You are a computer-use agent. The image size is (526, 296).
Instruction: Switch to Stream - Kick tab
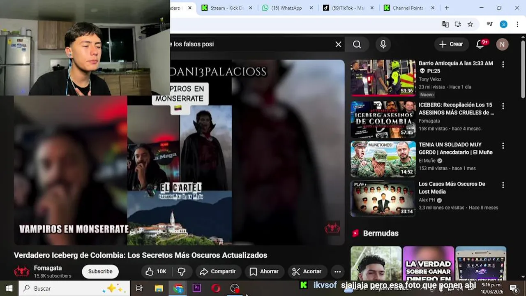coord(226,8)
